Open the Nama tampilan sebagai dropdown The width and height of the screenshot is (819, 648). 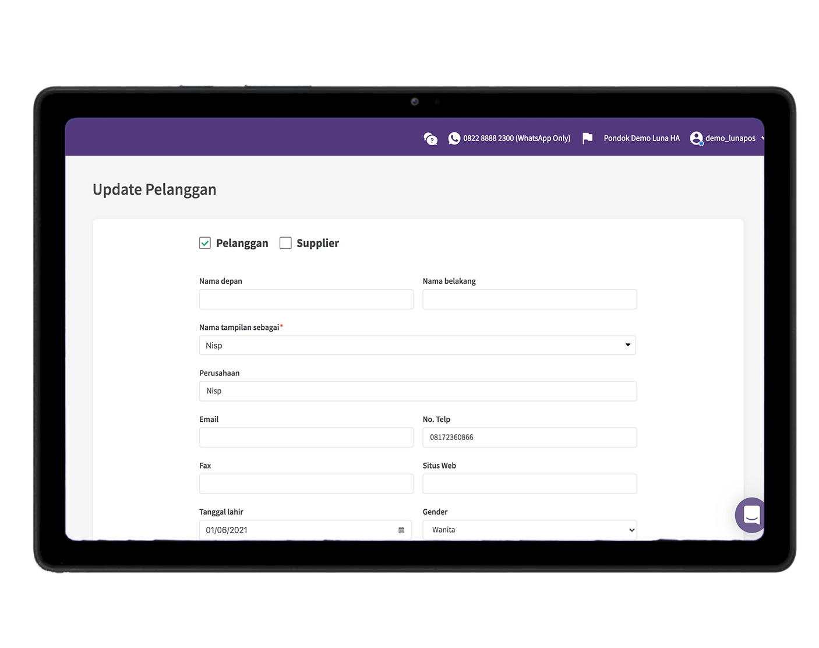coord(418,346)
